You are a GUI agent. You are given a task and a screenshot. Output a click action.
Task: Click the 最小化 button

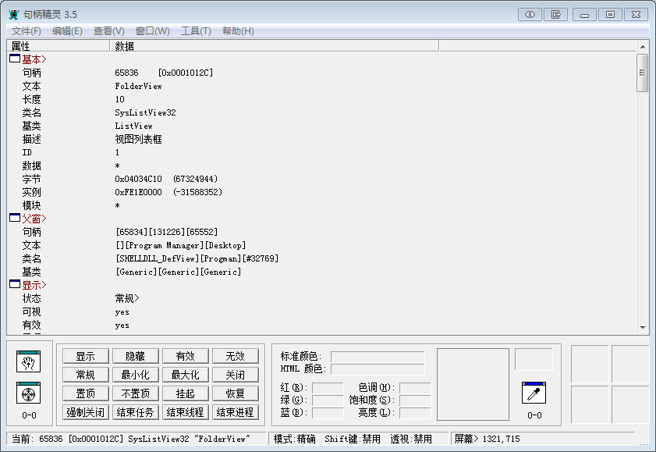click(136, 375)
